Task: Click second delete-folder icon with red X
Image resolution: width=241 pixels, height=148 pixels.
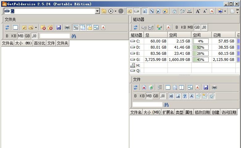Action: click(50, 28)
